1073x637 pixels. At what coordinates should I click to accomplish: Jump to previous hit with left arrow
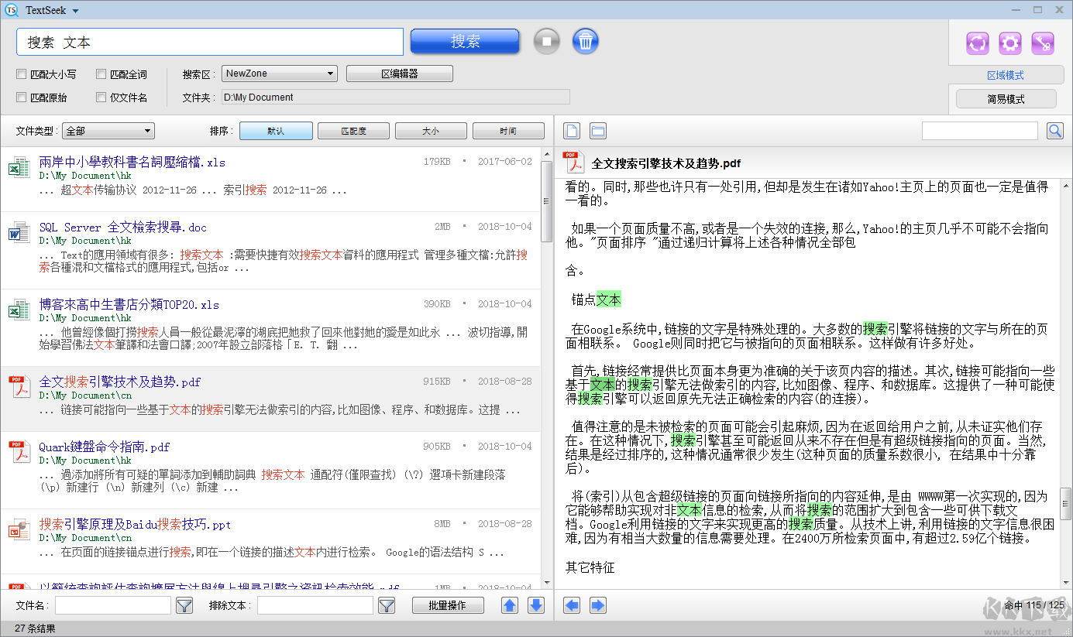click(x=572, y=605)
